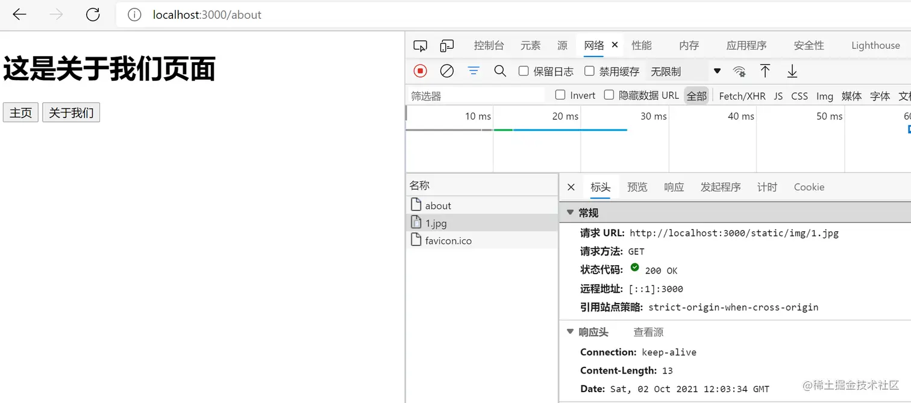911x403 pixels.
Task: Open the Memory tab (内存)
Action: coord(689,45)
